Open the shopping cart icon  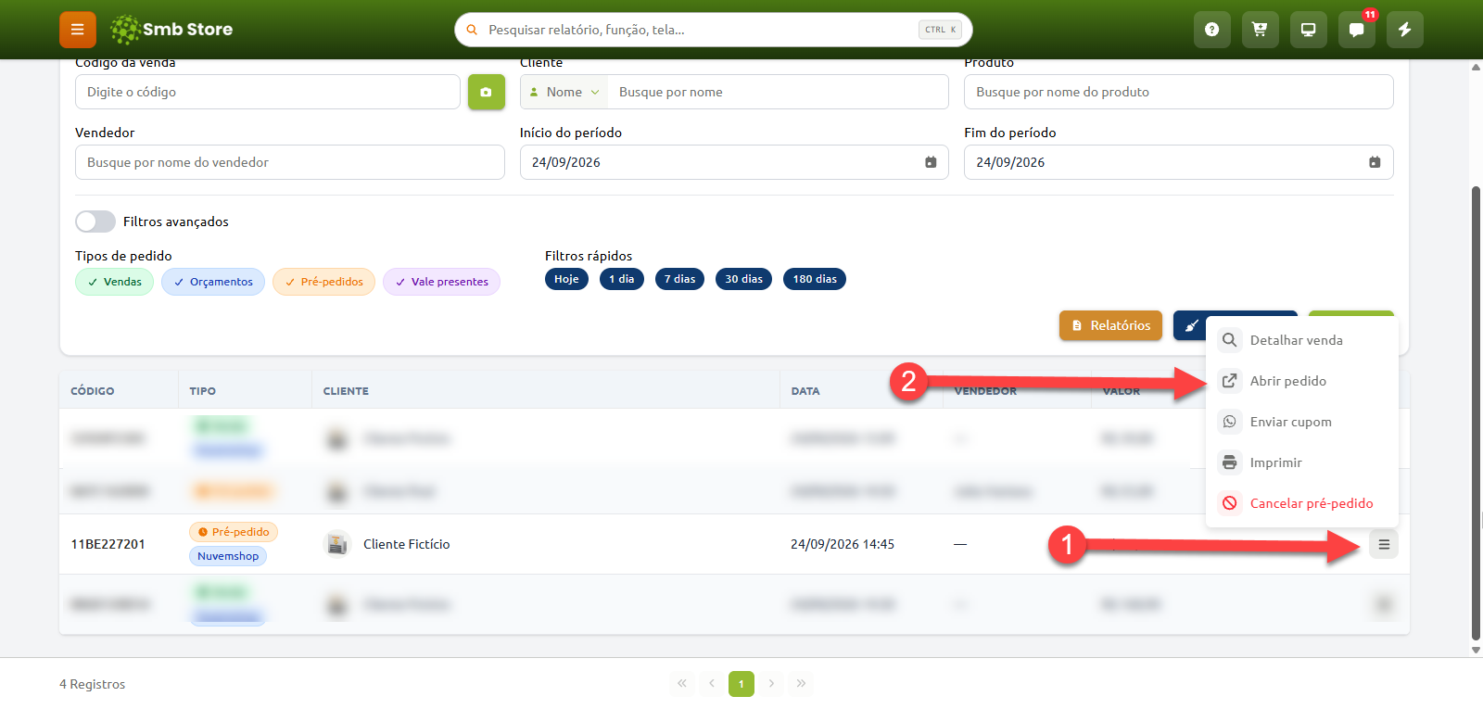tap(1260, 30)
